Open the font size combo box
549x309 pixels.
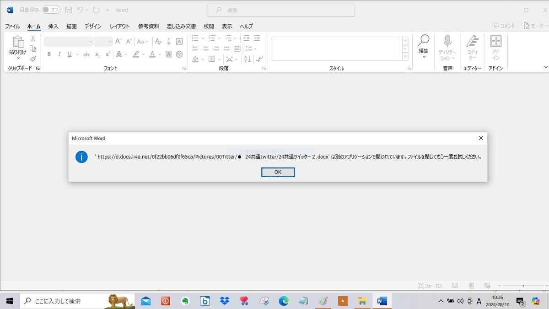103,41
